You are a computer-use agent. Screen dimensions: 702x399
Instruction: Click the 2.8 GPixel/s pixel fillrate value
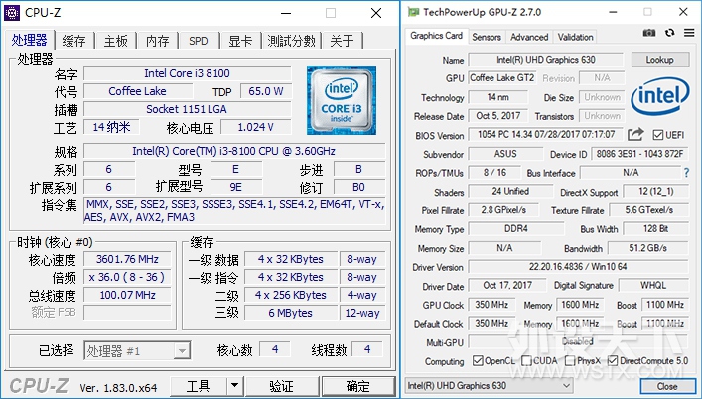tap(503, 210)
